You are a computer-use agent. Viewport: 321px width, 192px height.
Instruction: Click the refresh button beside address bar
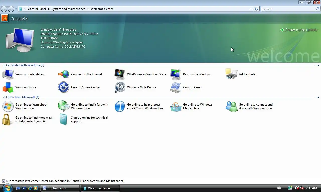(256, 9)
